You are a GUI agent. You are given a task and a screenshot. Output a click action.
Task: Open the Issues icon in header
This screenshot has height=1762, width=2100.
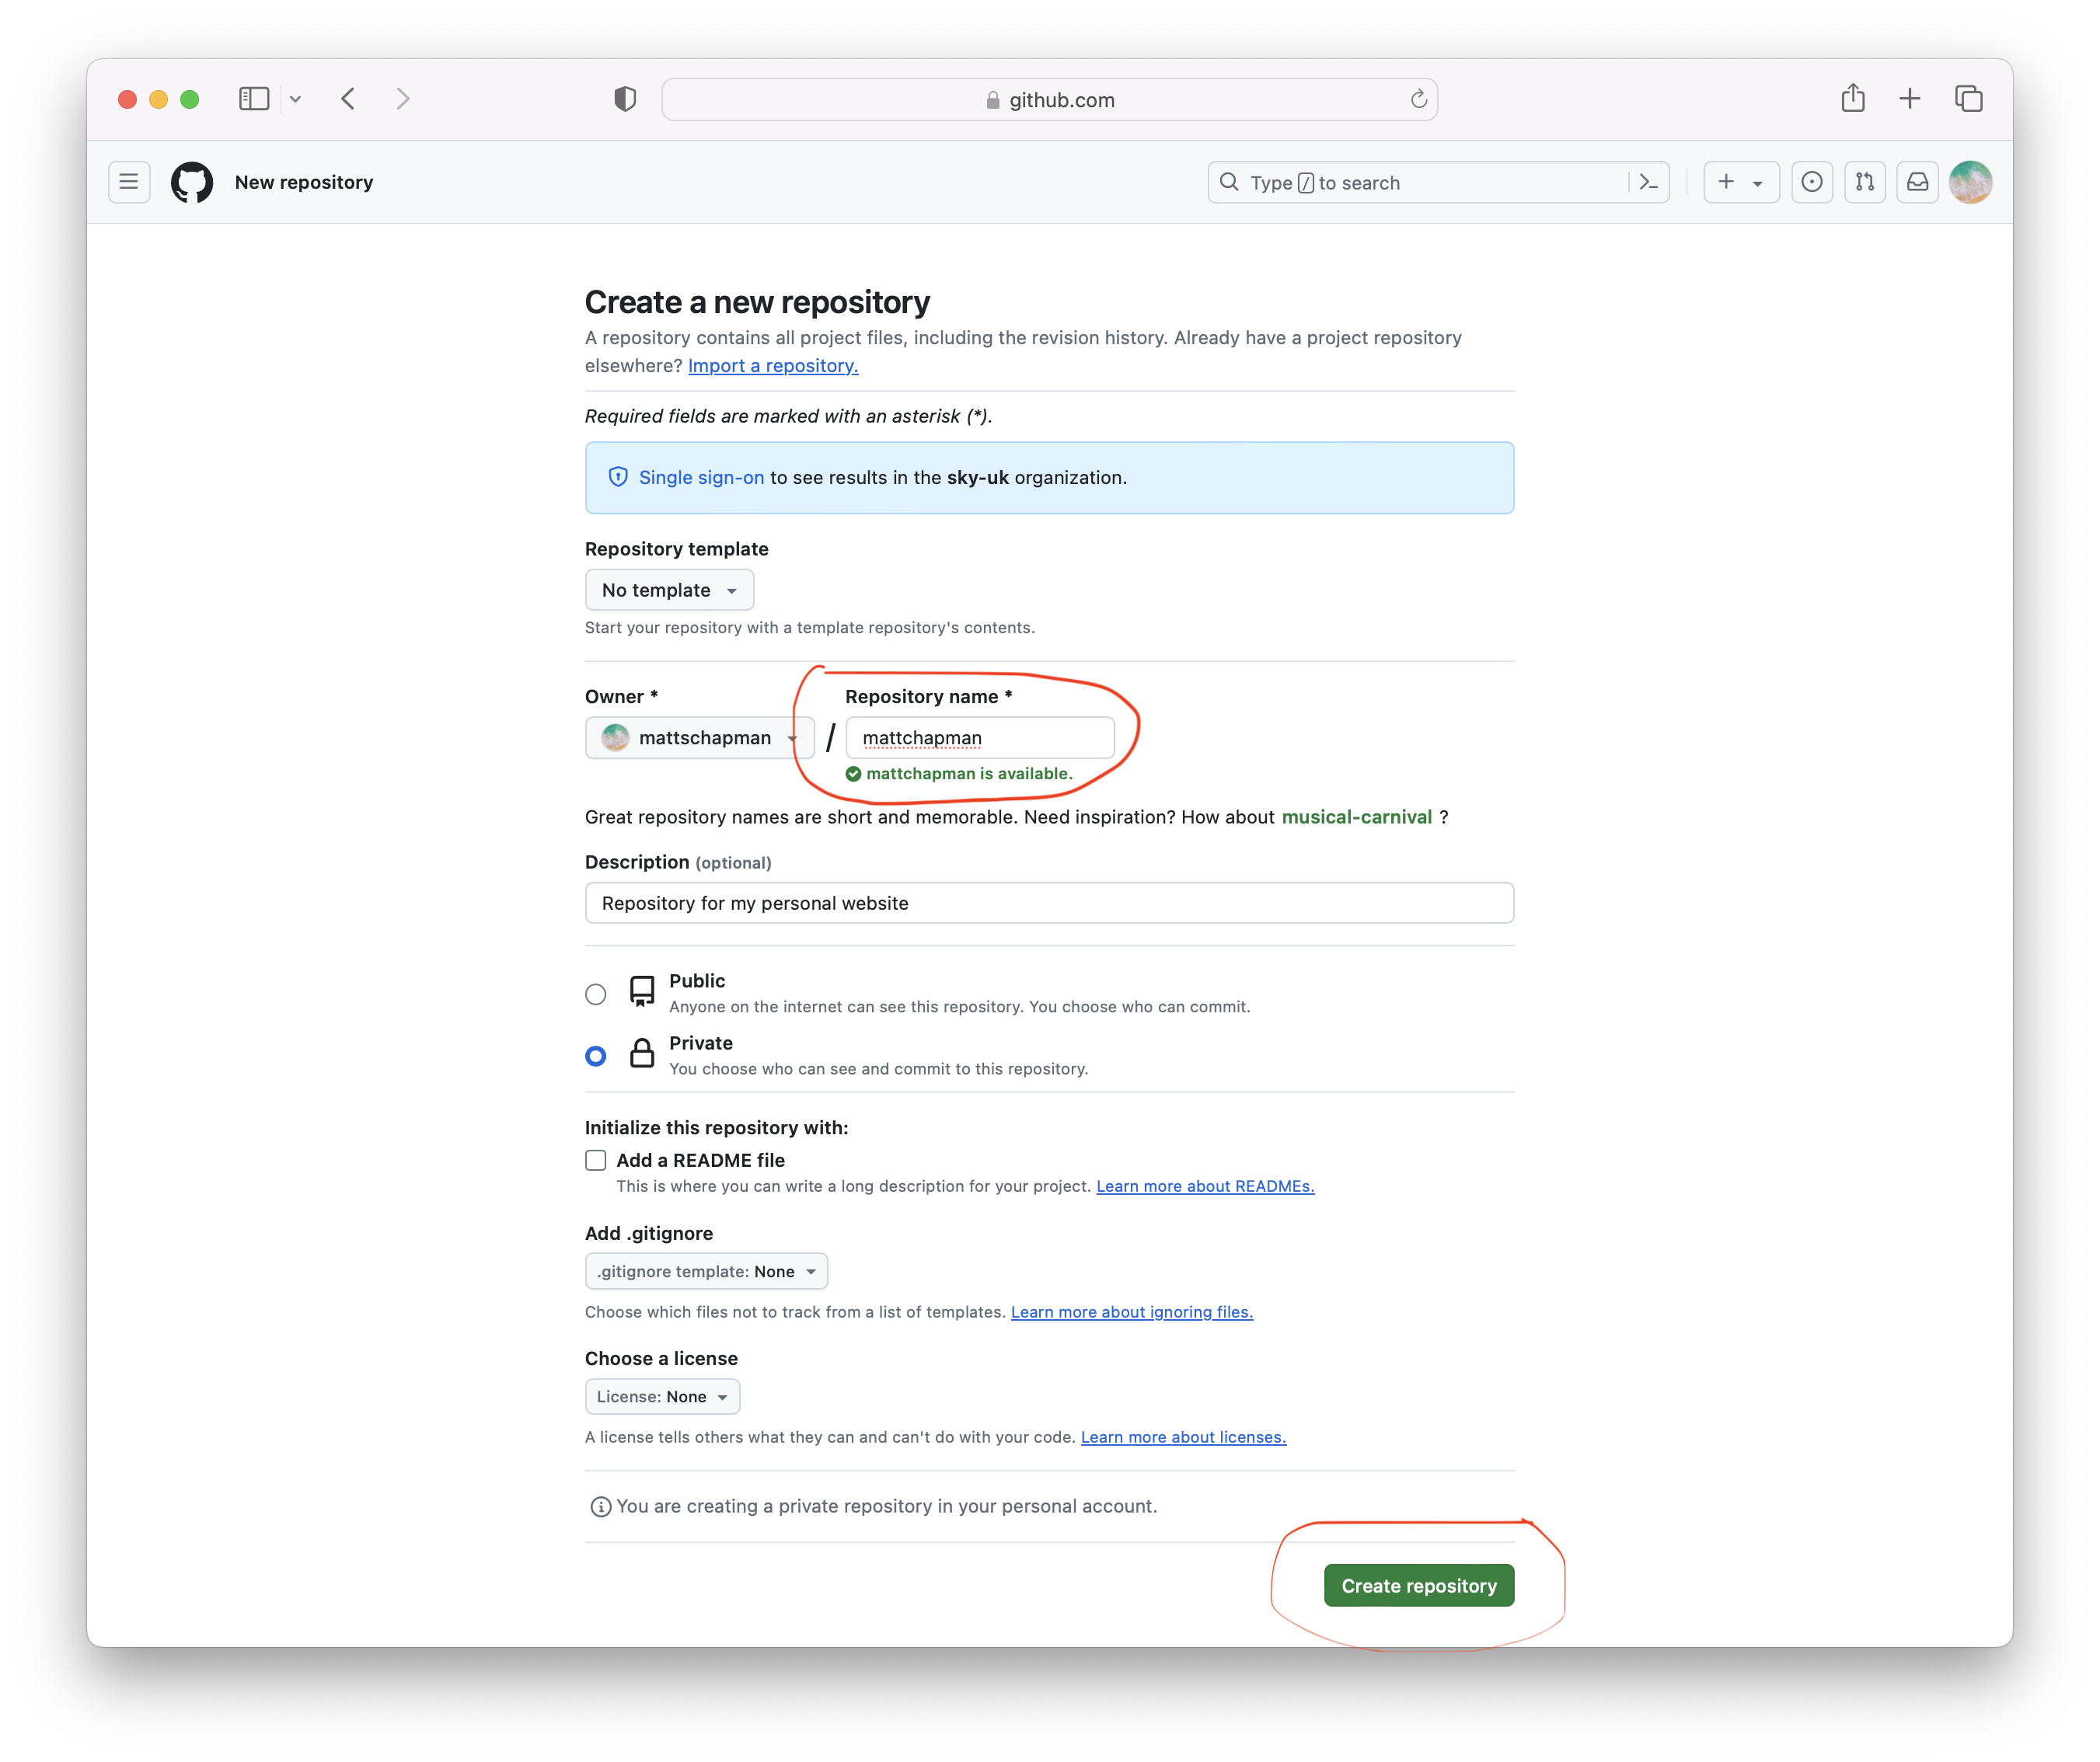tap(1811, 182)
